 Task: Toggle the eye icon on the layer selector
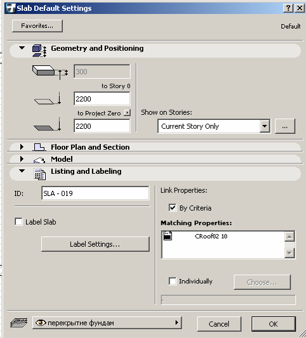point(41,323)
